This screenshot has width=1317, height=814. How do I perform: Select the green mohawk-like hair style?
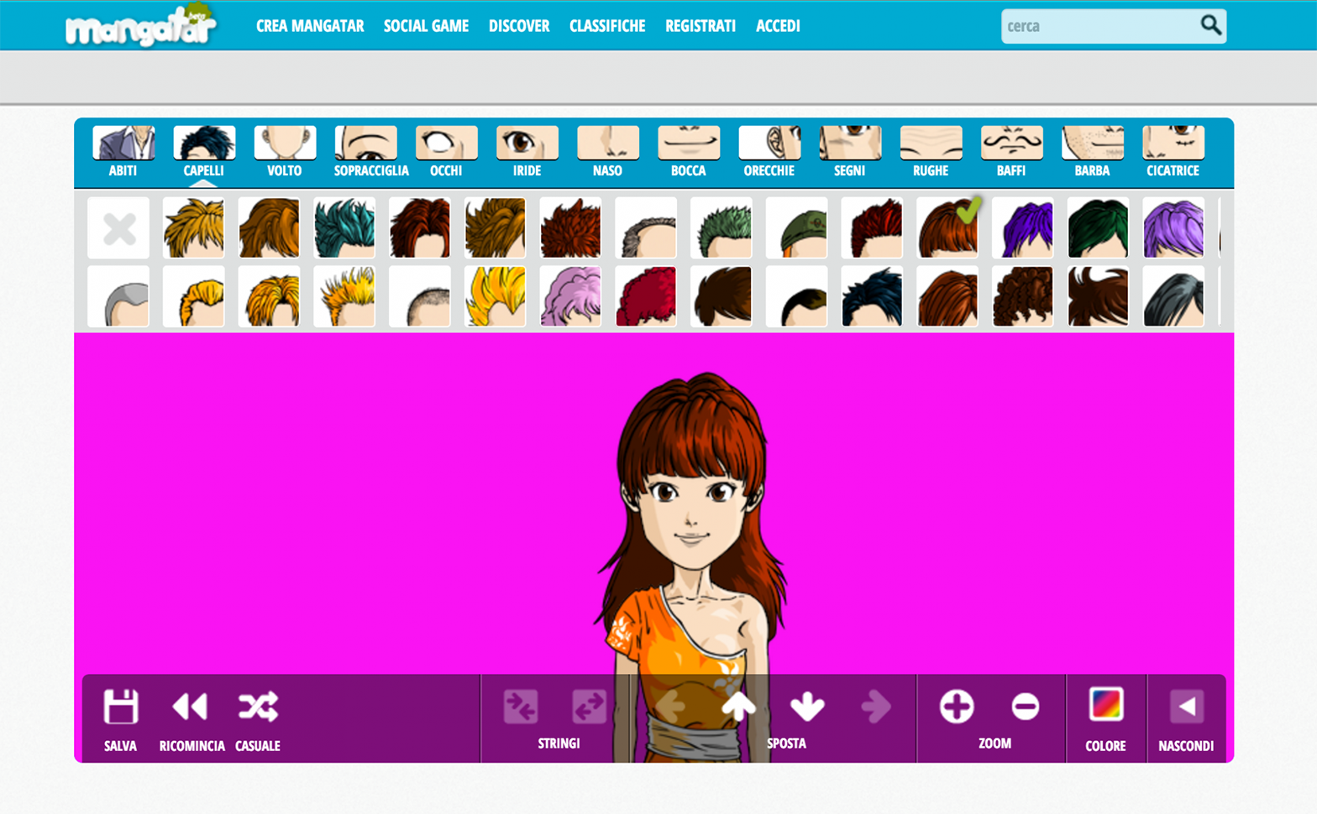(x=721, y=227)
